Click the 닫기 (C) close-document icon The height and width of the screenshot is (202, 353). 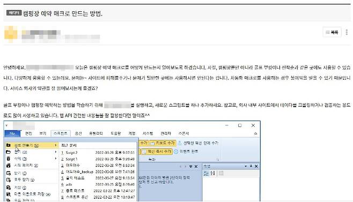(9, 173)
